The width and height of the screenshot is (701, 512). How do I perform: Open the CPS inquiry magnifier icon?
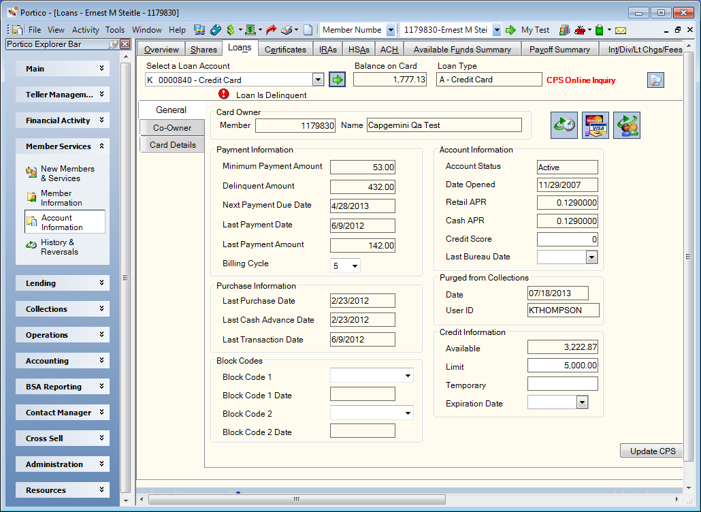point(655,80)
